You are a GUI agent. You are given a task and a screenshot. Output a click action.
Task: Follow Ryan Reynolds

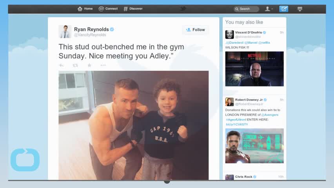tap(196, 30)
